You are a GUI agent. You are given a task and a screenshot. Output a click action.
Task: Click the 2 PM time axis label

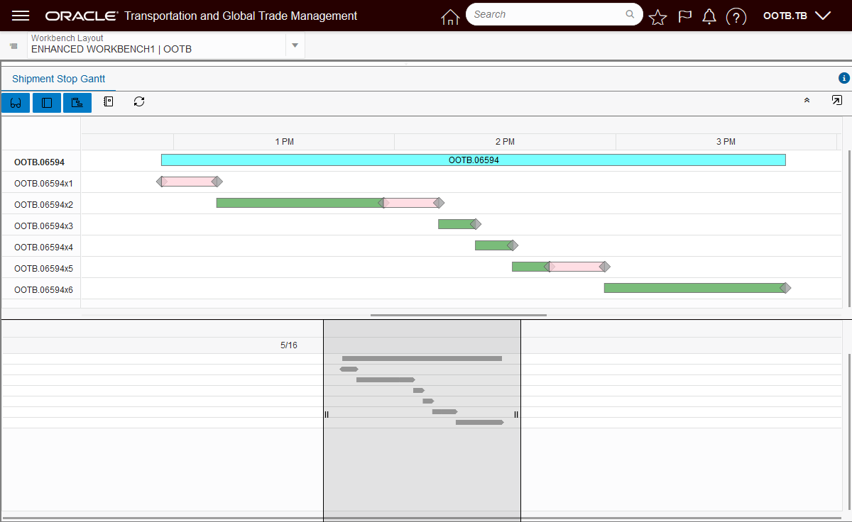coord(505,142)
